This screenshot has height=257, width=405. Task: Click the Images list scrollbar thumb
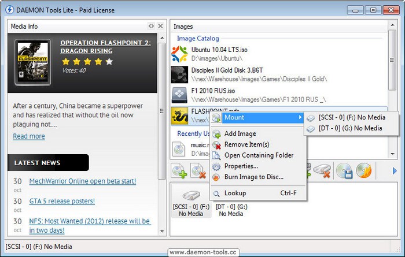click(x=392, y=60)
